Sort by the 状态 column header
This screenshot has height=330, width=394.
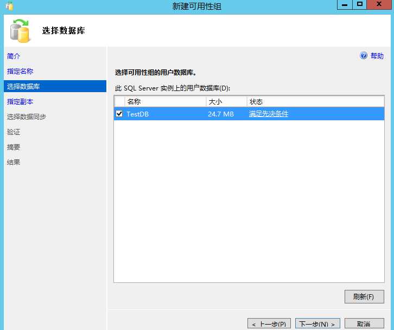[316, 102]
